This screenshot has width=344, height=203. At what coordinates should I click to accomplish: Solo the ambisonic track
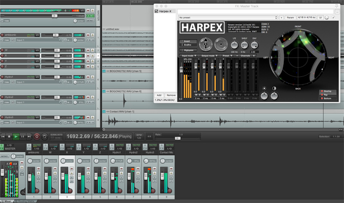[92, 35]
